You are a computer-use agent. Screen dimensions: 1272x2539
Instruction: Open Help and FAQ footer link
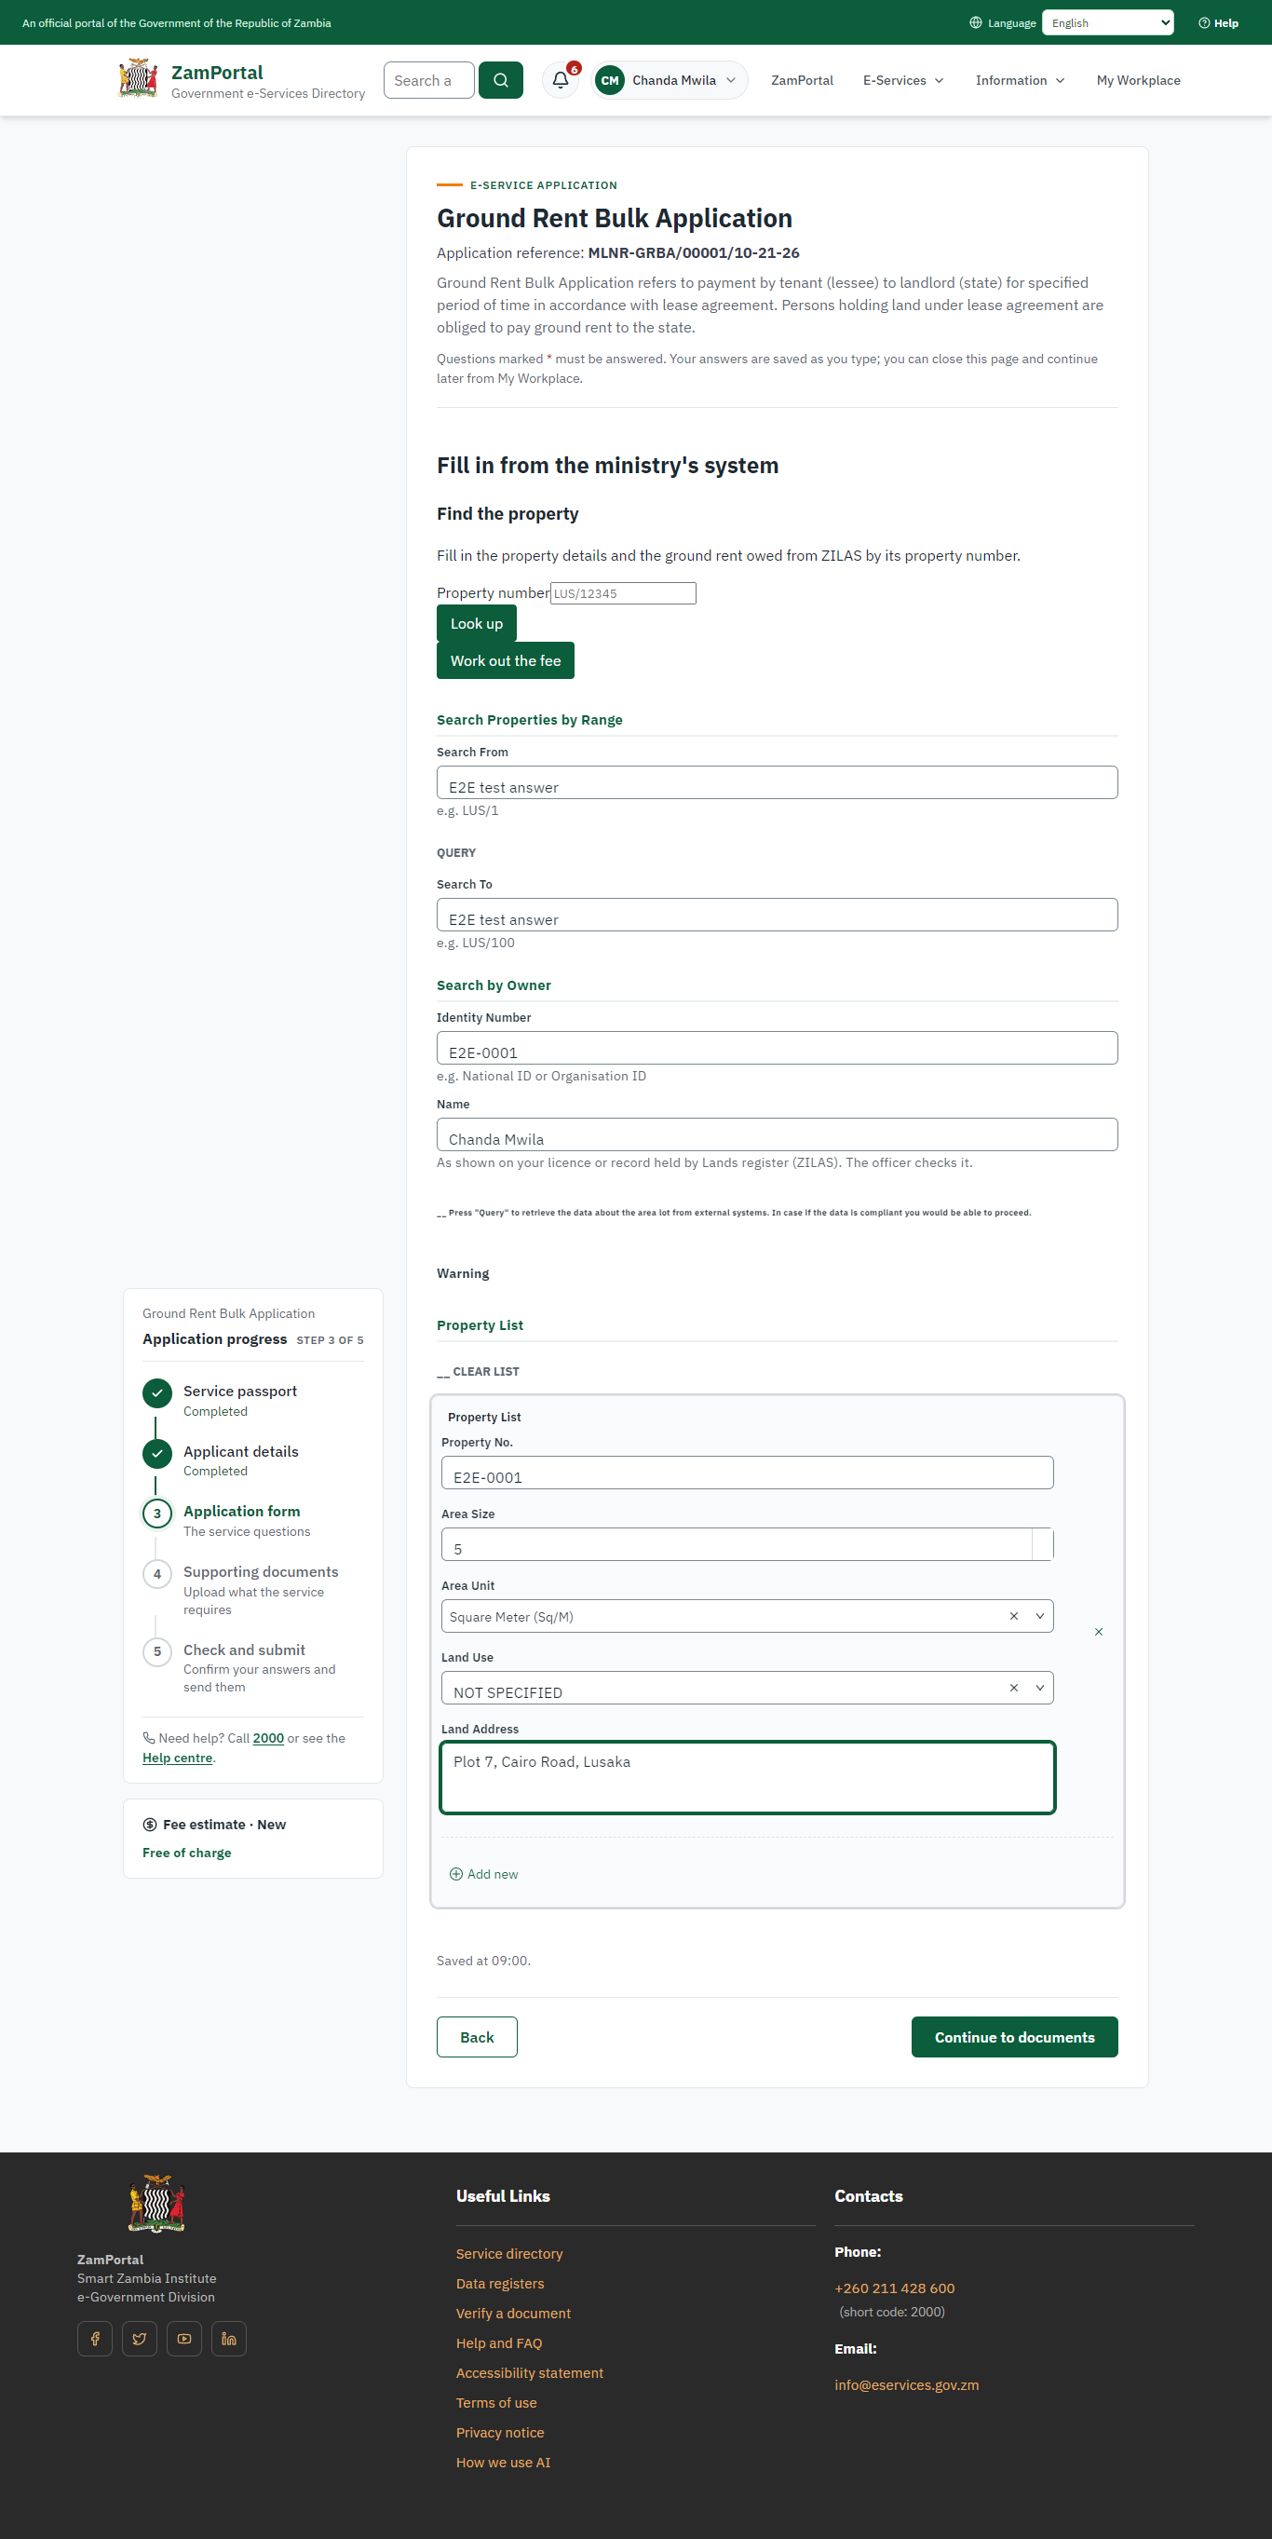pyautogui.click(x=498, y=2342)
